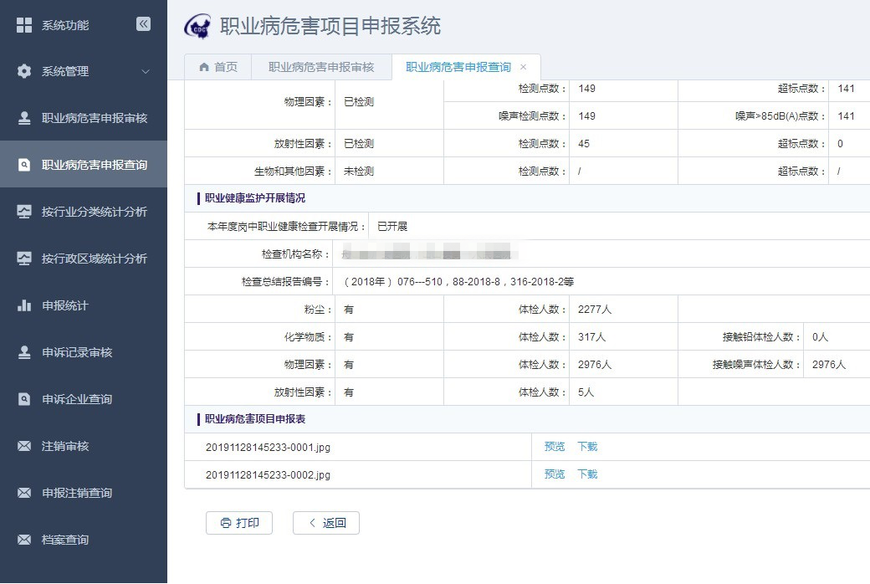
Task: Switch to the 职业病危害申报审核 tab
Action: tap(321, 67)
